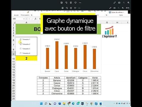This screenshot has height=107, width=142.
Task: Click the 94 % zoom level text
Action: coord(128,8)
